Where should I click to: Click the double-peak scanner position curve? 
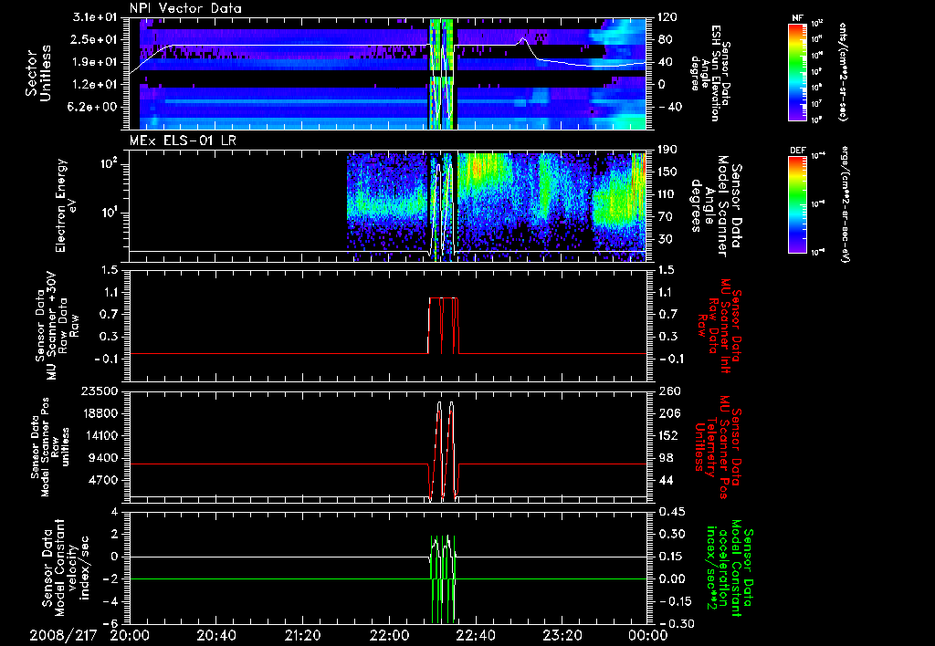point(443,451)
